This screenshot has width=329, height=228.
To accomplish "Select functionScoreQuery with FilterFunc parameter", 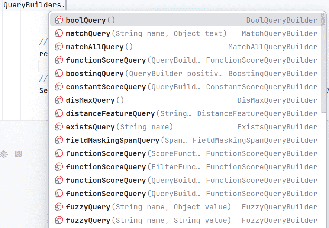I will (106, 167).
